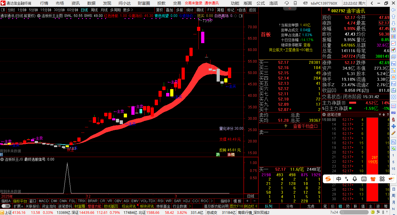
Task: Collapse the 侧边栏 sidebar
Action: click(251, 206)
